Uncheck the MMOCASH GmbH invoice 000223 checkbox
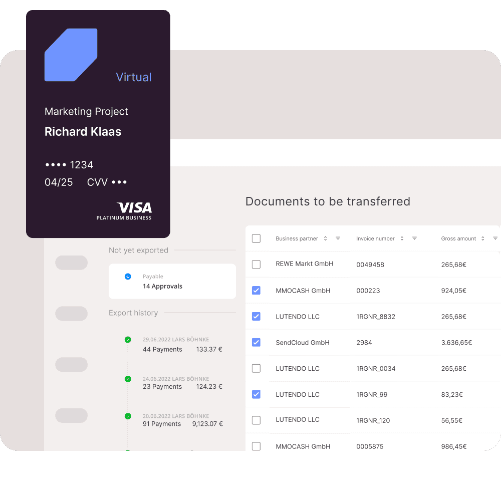 [256, 290]
